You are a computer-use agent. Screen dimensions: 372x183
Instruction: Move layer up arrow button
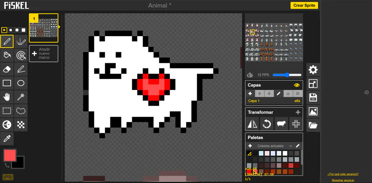pos(260,93)
